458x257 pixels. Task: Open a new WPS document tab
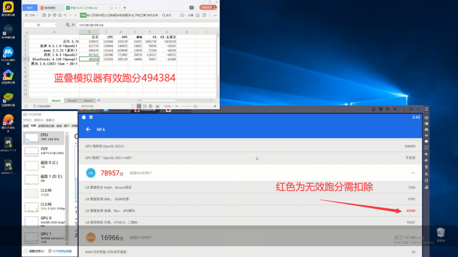click(125, 8)
